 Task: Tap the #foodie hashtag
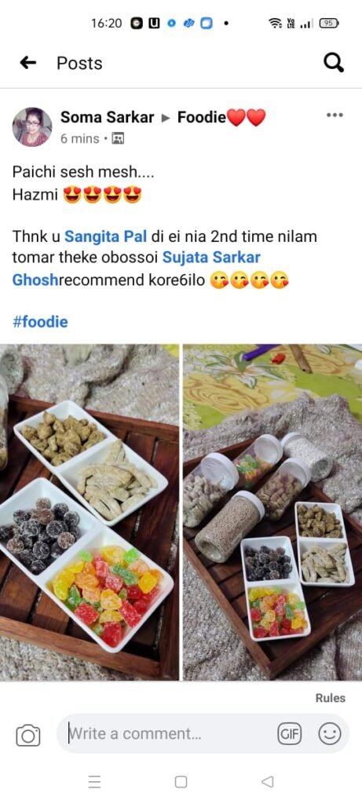[40, 322]
